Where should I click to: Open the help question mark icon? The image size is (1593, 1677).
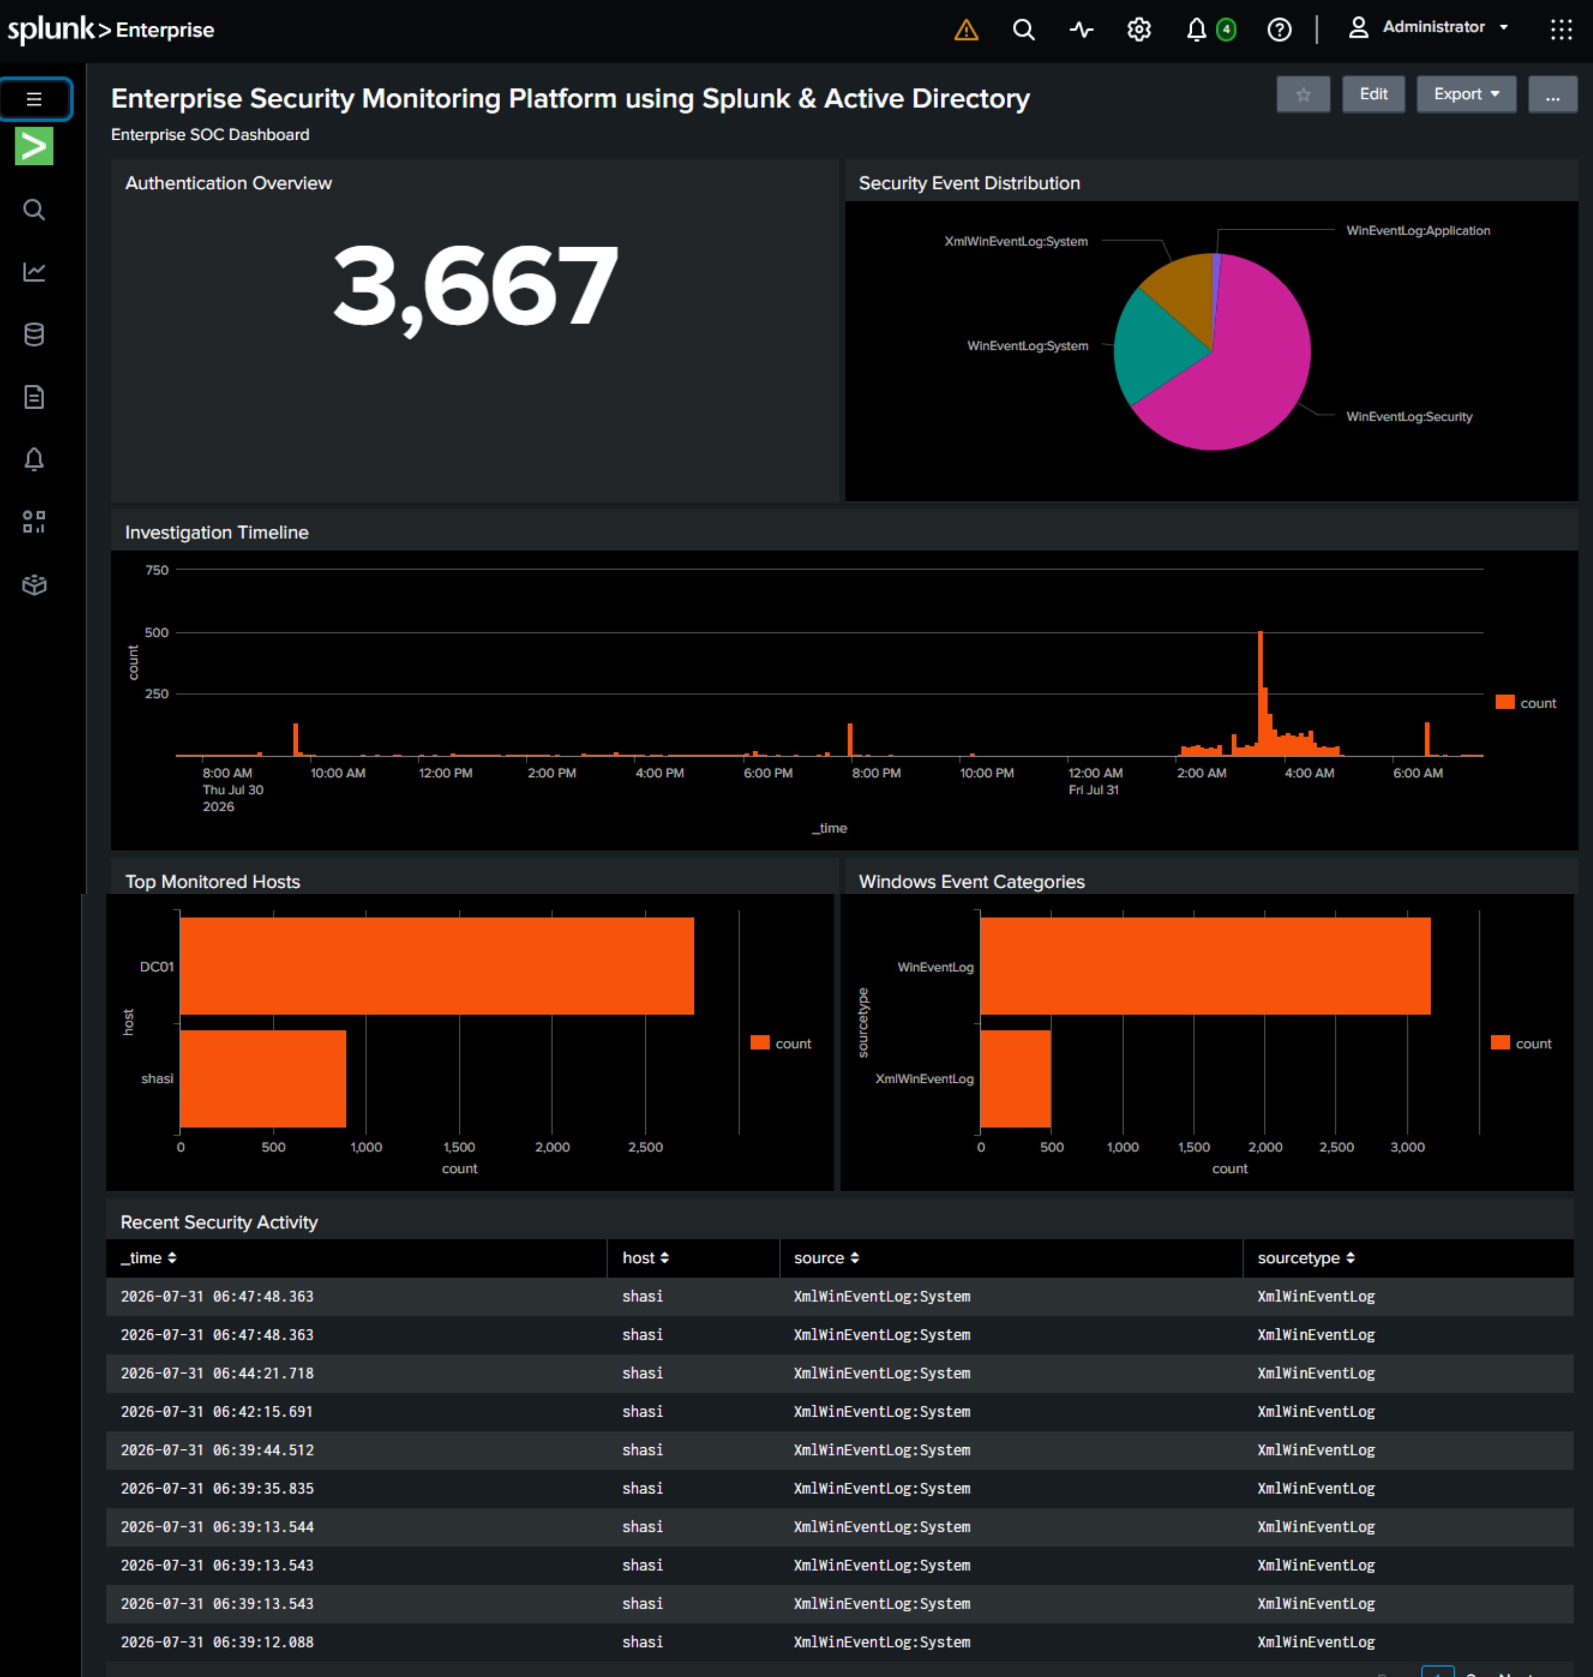coord(1279,31)
